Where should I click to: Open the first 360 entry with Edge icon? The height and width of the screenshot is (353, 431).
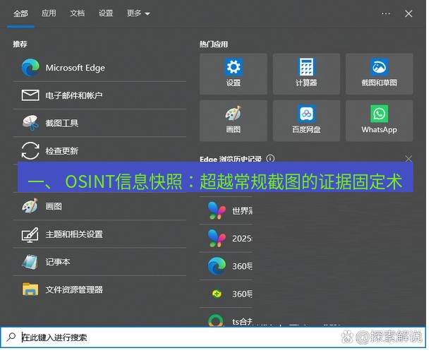point(226,266)
